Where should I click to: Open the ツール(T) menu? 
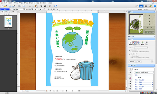click(x=37, y=3)
